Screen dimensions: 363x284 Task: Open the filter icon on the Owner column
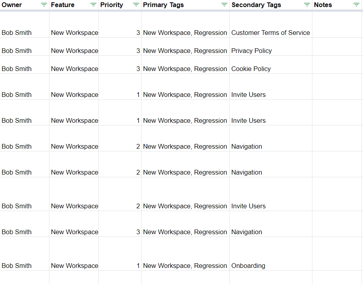click(44, 5)
